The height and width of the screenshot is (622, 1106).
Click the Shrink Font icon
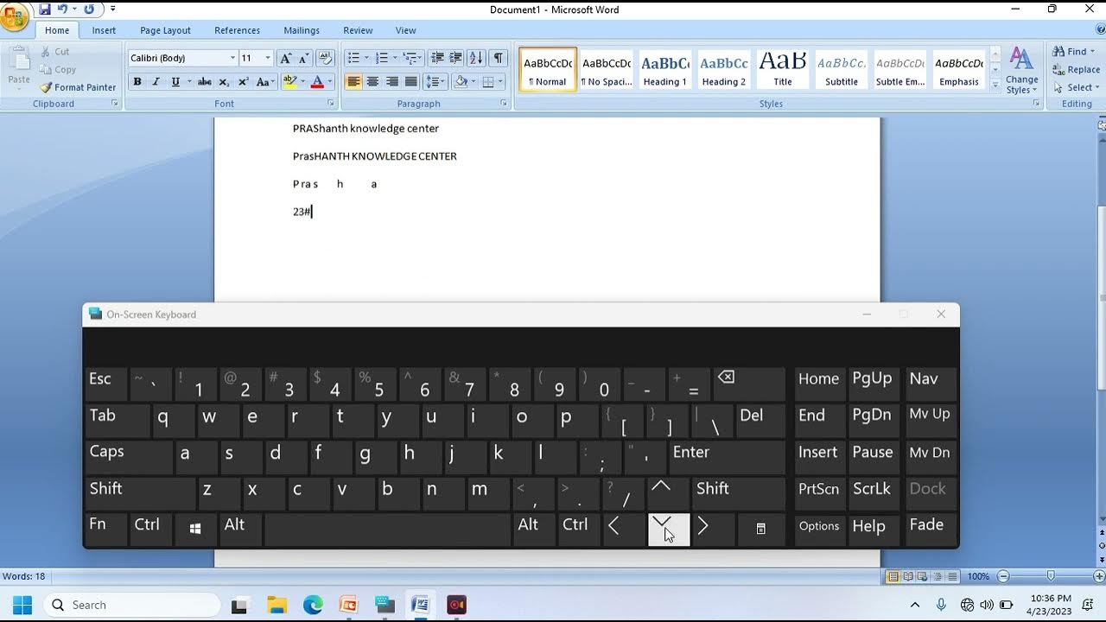tap(303, 58)
